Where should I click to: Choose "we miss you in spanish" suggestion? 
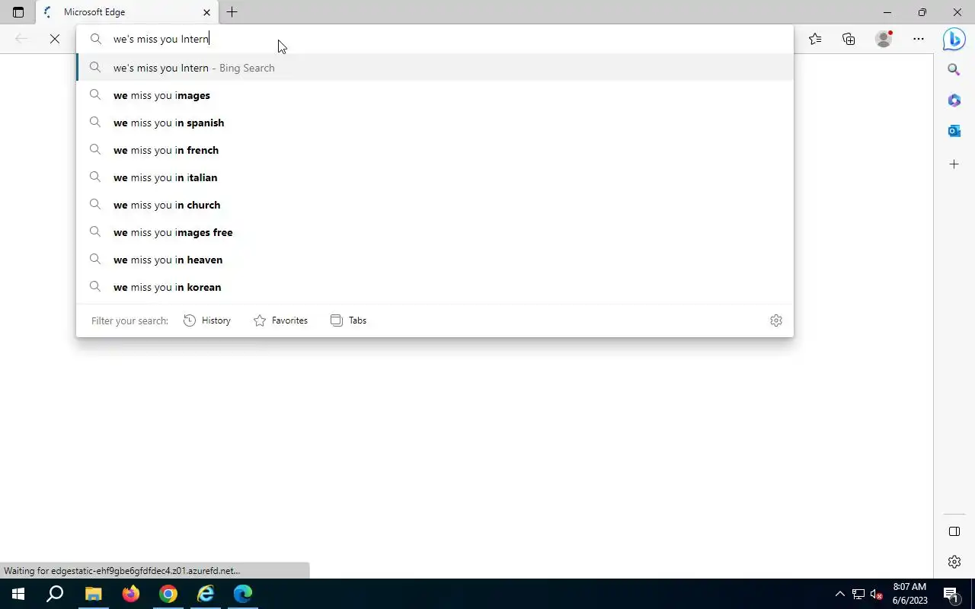click(x=434, y=123)
